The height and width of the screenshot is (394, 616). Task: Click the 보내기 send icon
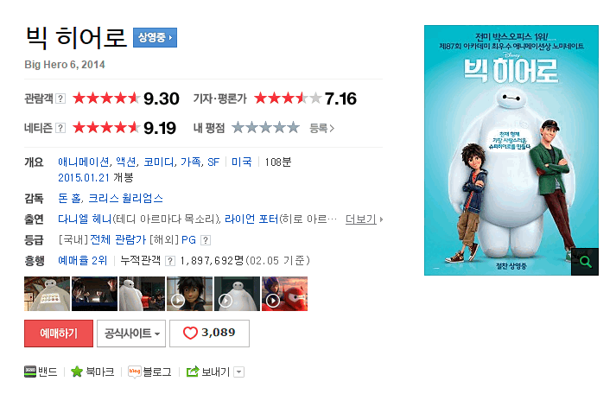[x=193, y=372]
